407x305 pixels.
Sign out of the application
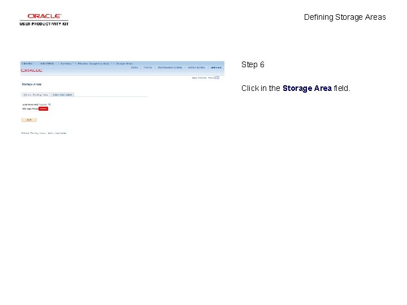[216, 67]
